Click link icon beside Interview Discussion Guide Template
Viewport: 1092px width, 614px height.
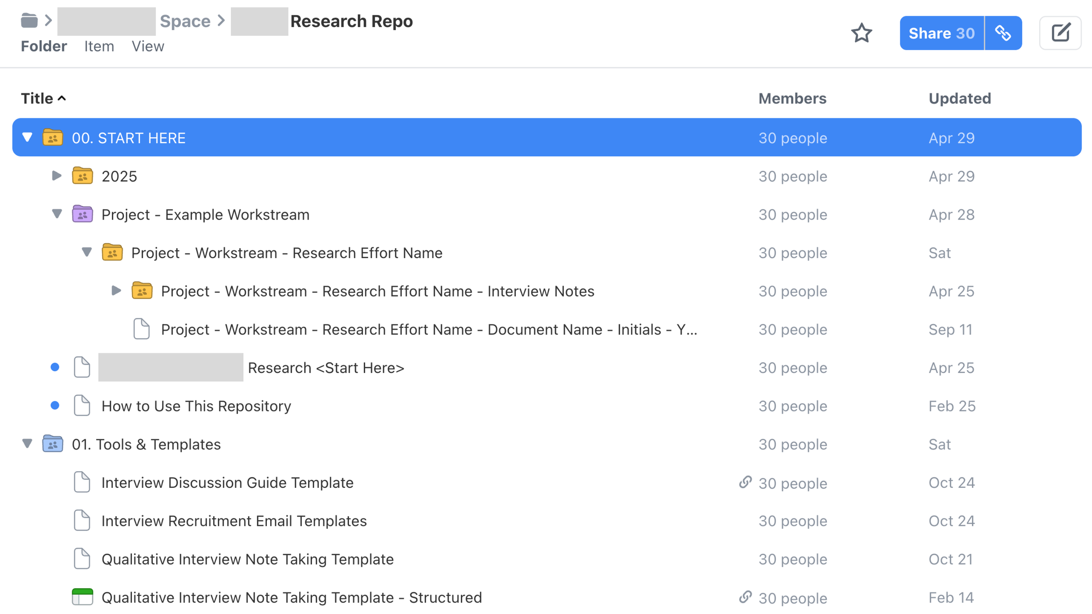tap(745, 482)
